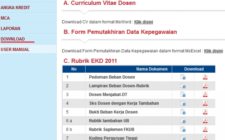Viewport: 225px width, 140px height.
Task: Open PDF icon for Lampiran Beban Dosen-Rubrik
Action: tap(205, 86)
